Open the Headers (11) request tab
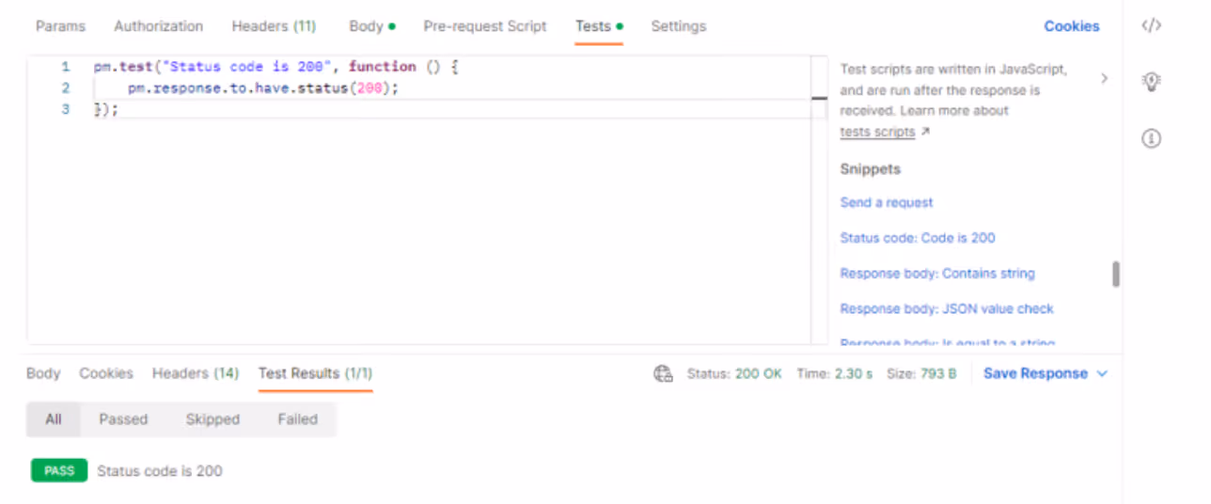1211x504 pixels. (x=274, y=26)
